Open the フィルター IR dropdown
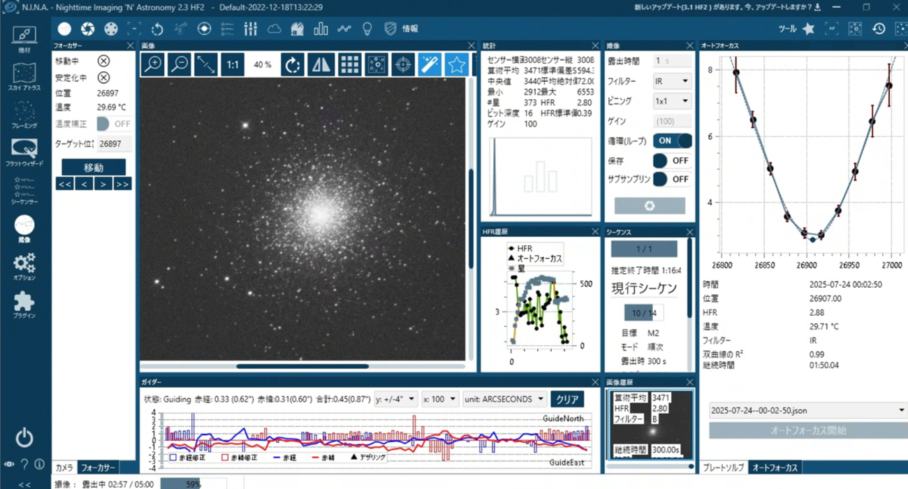This screenshot has width=908, height=489. (x=672, y=81)
